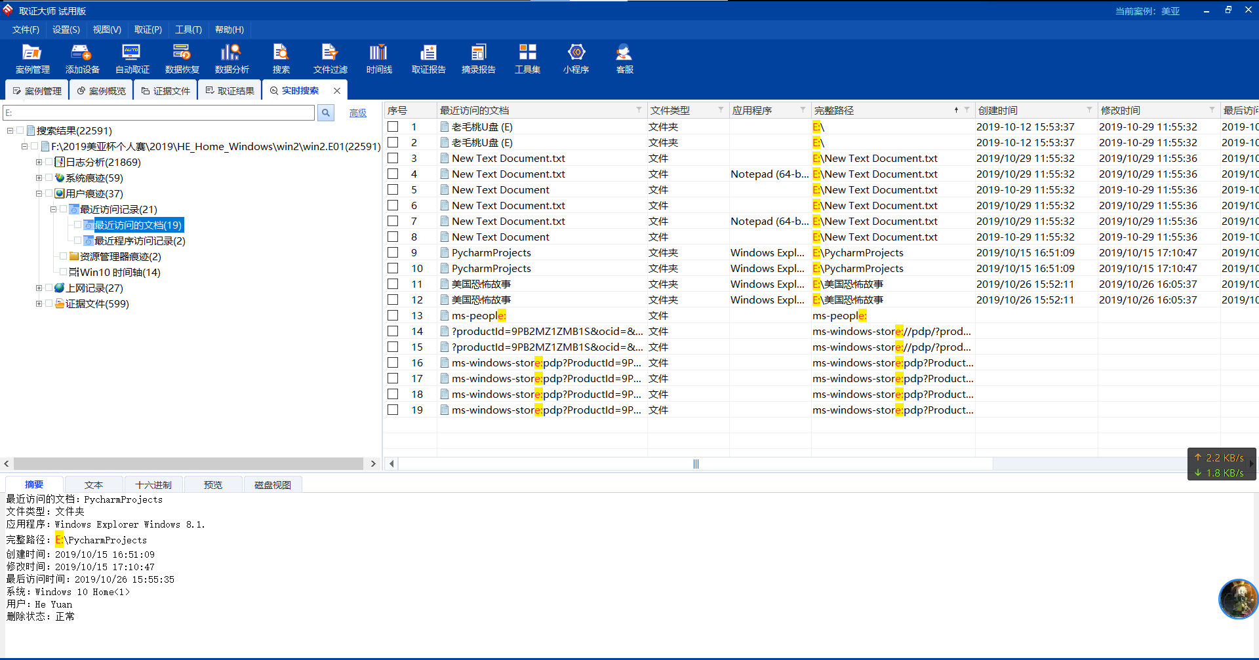Click the filter icon on 文件类型 column
This screenshot has width=1259, height=660.
click(x=721, y=109)
